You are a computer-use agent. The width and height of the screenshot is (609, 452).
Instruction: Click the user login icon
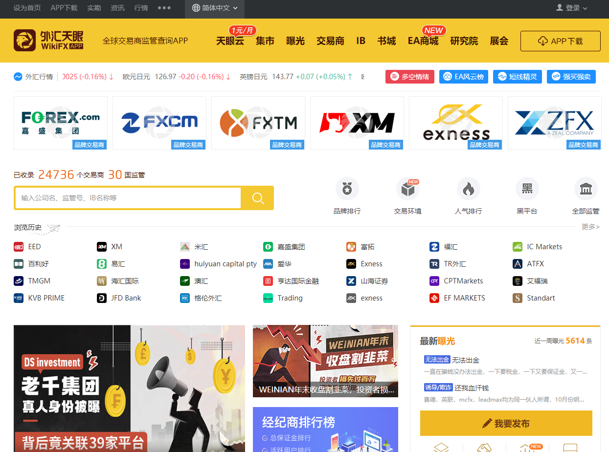560,7
